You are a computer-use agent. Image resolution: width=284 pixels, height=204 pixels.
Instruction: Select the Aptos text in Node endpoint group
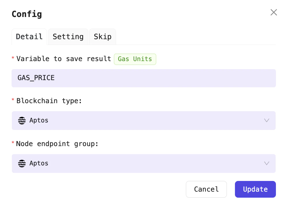[x=39, y=163]
